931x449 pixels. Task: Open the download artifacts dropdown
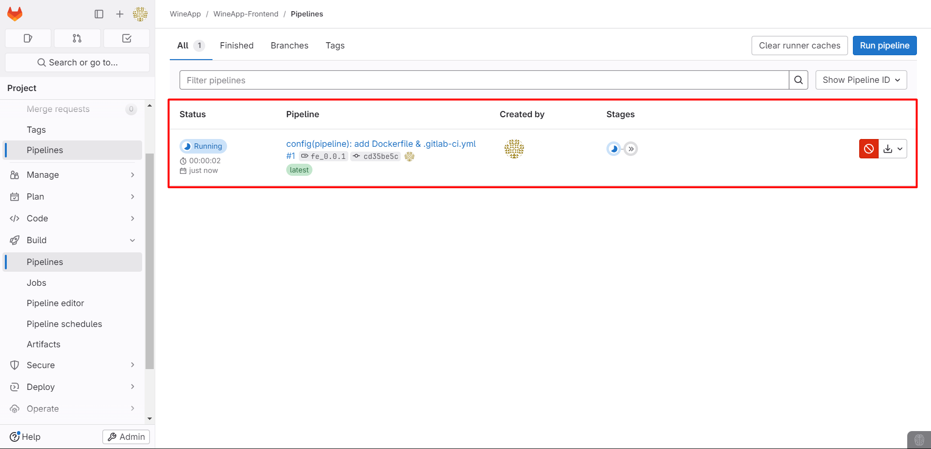893,149
